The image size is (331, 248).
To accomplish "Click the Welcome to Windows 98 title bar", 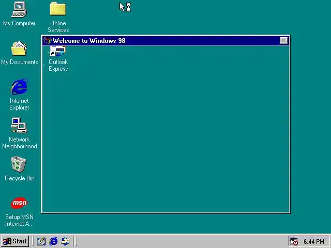I will (x=165, y=41).
